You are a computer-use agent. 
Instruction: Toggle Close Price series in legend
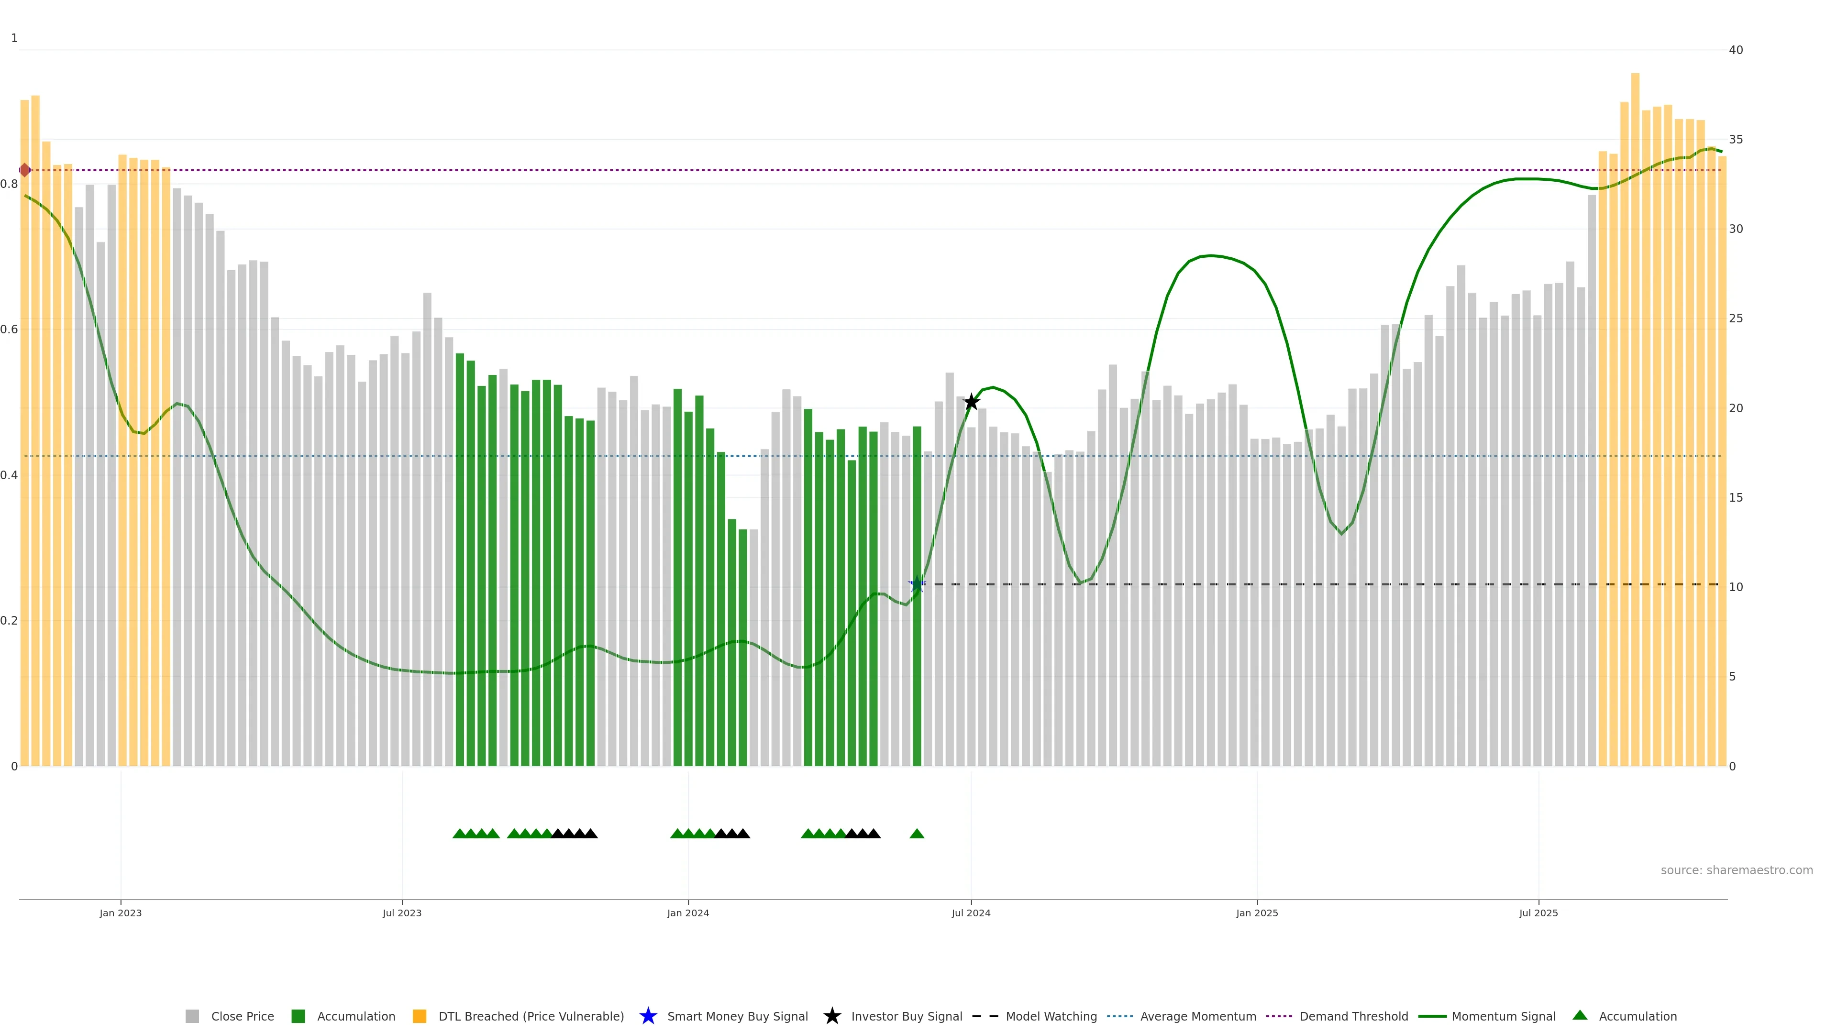click(243, 1016)
